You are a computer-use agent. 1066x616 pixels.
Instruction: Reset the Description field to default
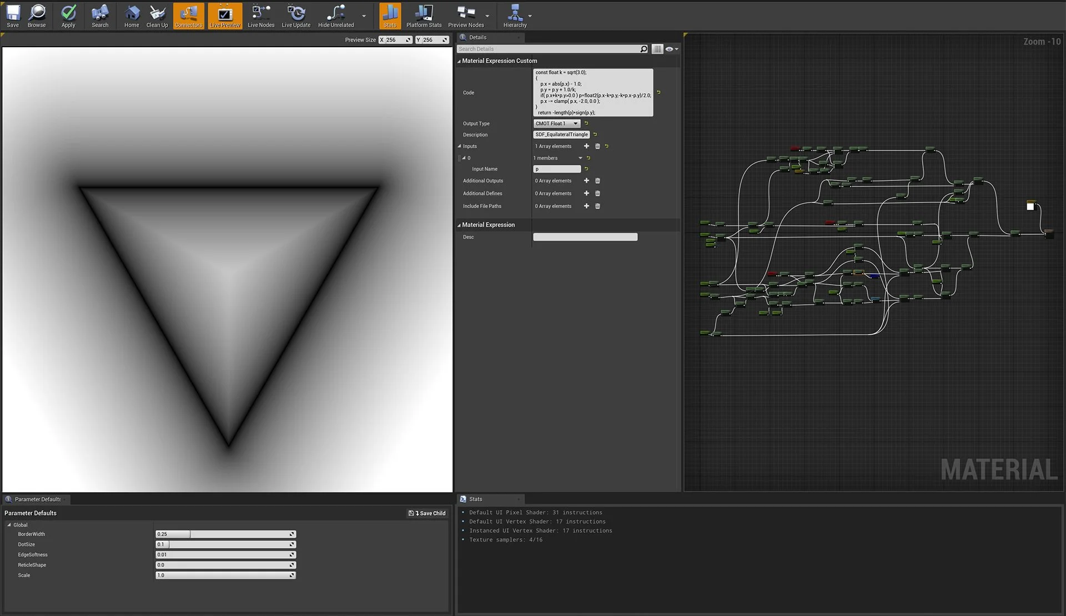click(595, 135)
